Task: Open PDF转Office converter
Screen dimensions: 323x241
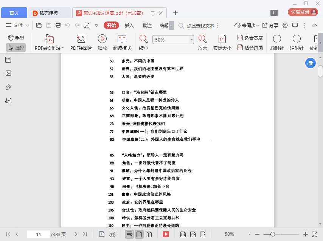Action: pyautogui.click(x=49, y=43)
